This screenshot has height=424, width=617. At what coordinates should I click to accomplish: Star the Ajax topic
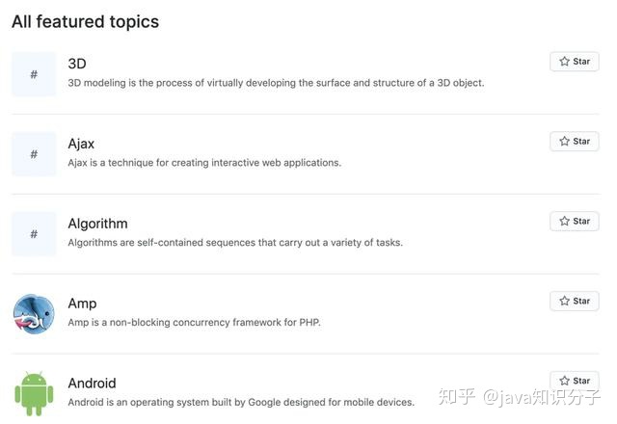pos(575,142)
